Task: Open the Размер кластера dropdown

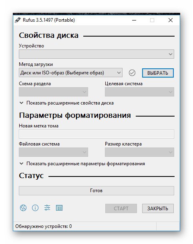Action: tap(139, 152)
